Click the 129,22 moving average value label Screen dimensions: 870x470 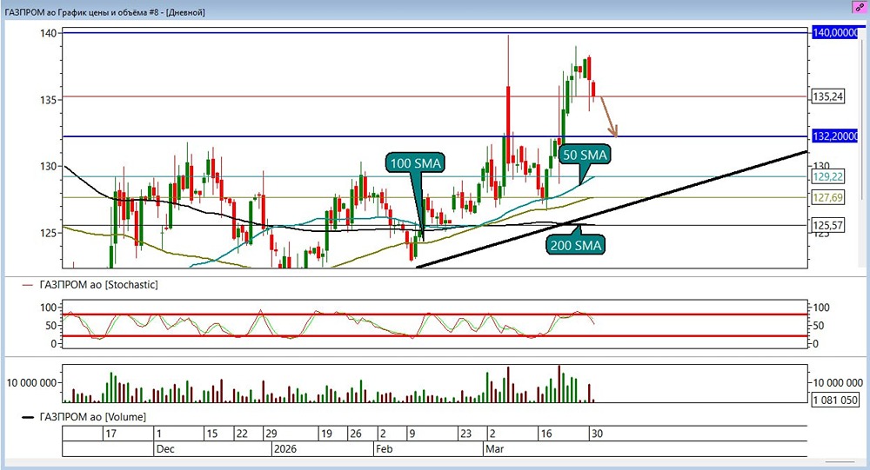828,177
